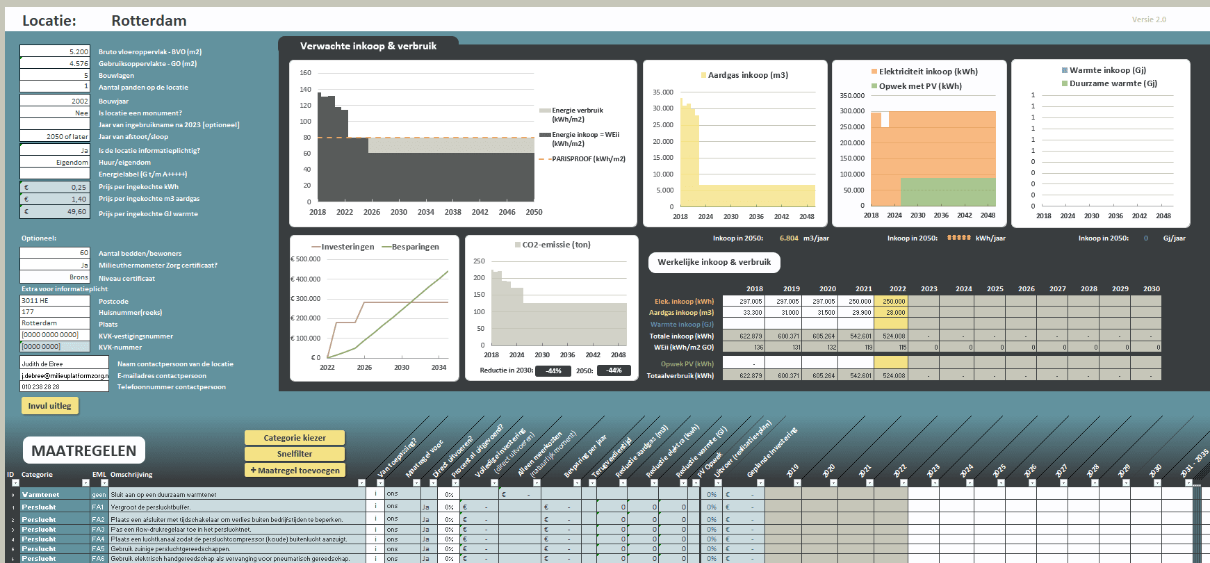This screenshot has width=1210, height=563.
Task: Click the '-44%' reduction 2030 value
Action: pos(553,370)
